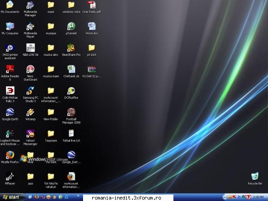Screen dimensions: 268x201
Task: Launch Yahoo! Messenger from the desktop
Action: click(30, 138)
